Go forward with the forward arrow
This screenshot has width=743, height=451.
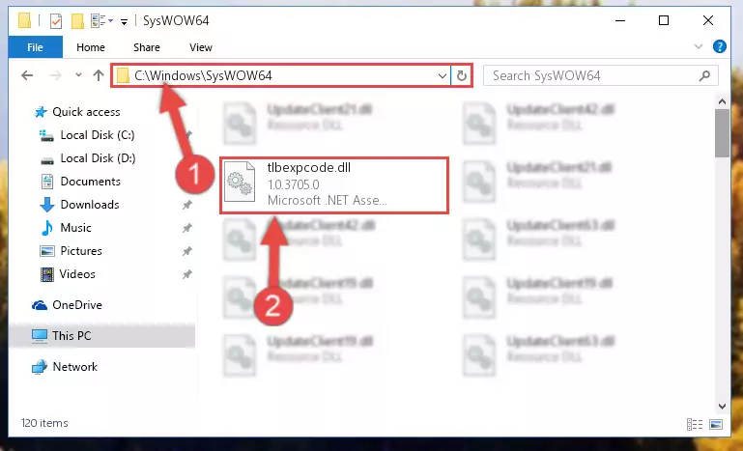[x=55, y=75]
